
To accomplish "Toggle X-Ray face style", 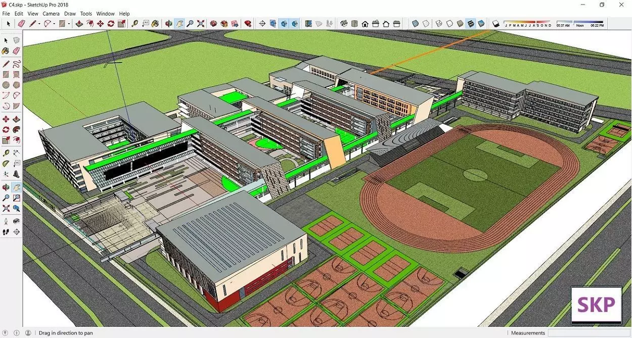I will tap(416, 23).
